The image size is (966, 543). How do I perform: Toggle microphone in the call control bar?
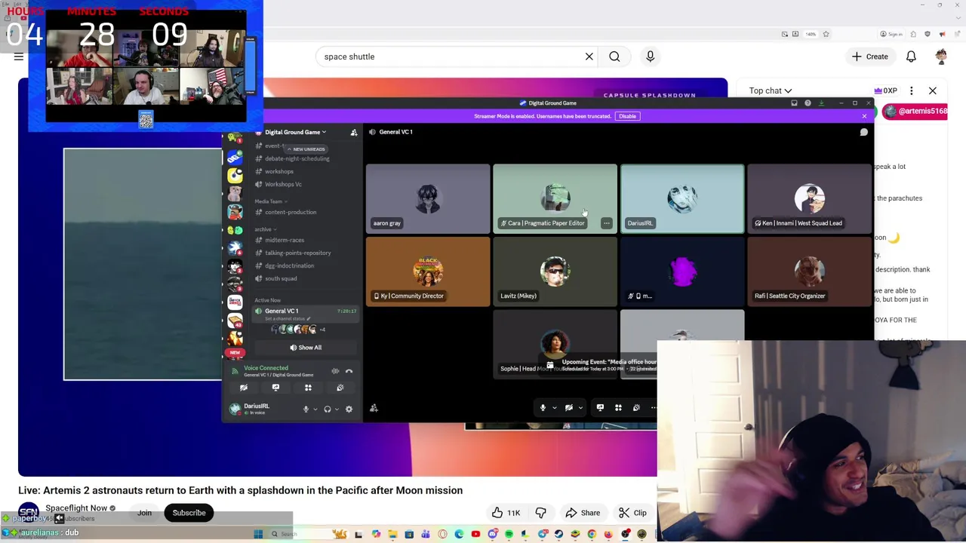coord(543,408)
